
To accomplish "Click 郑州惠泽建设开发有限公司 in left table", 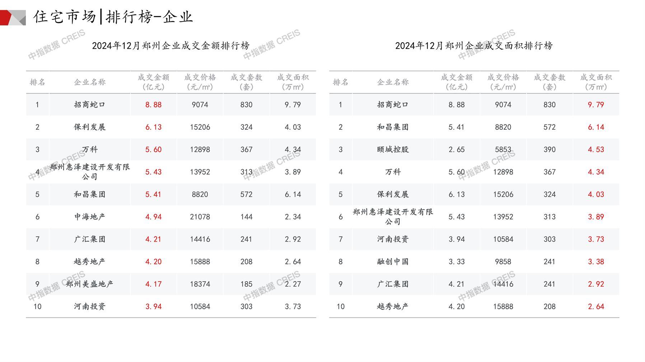I will pos(90,172).
